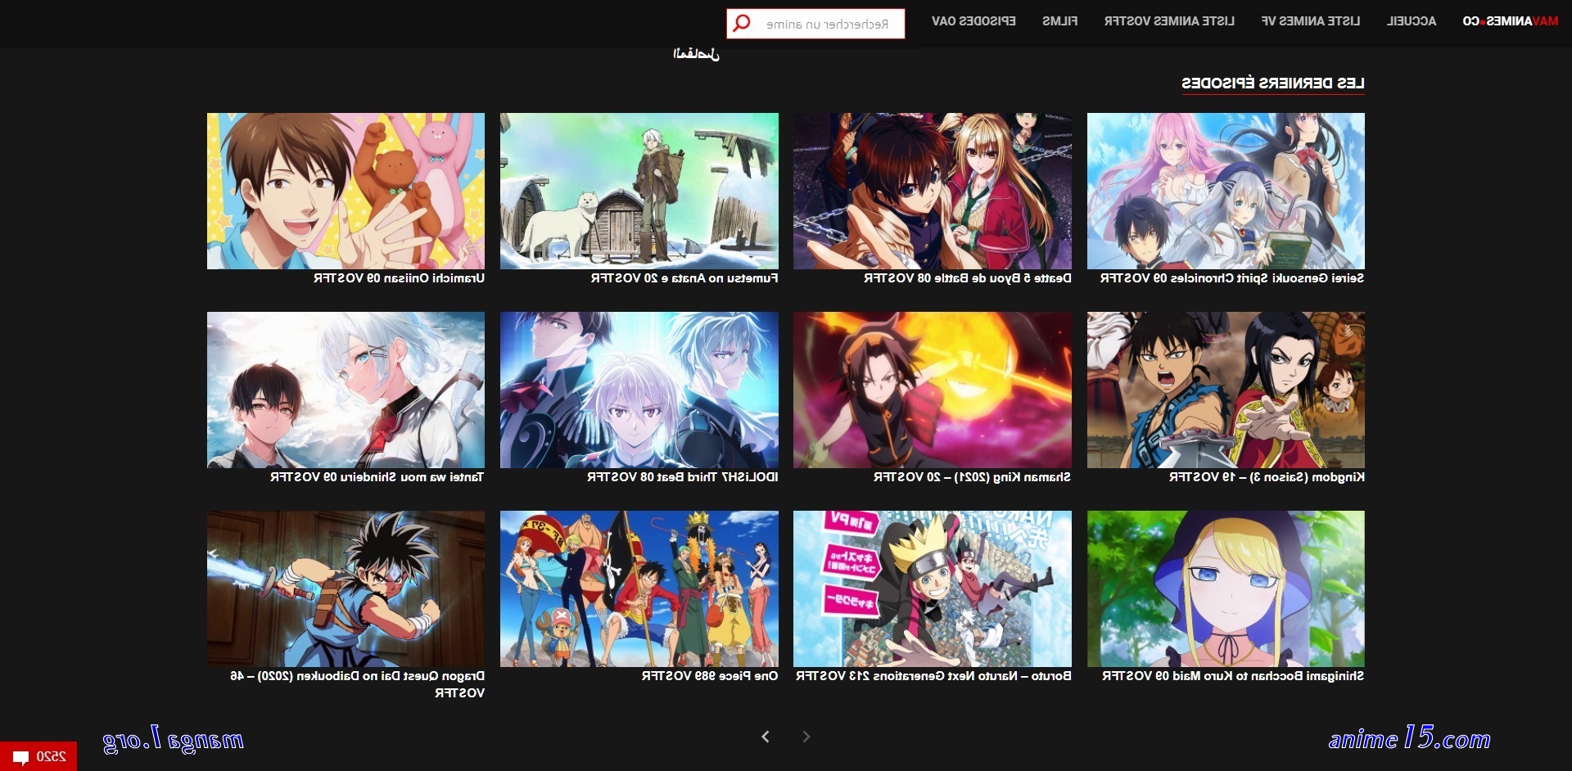
Task: Open Tantei wa mou Shindeiru thumbnail
Action: click(346, 390)
